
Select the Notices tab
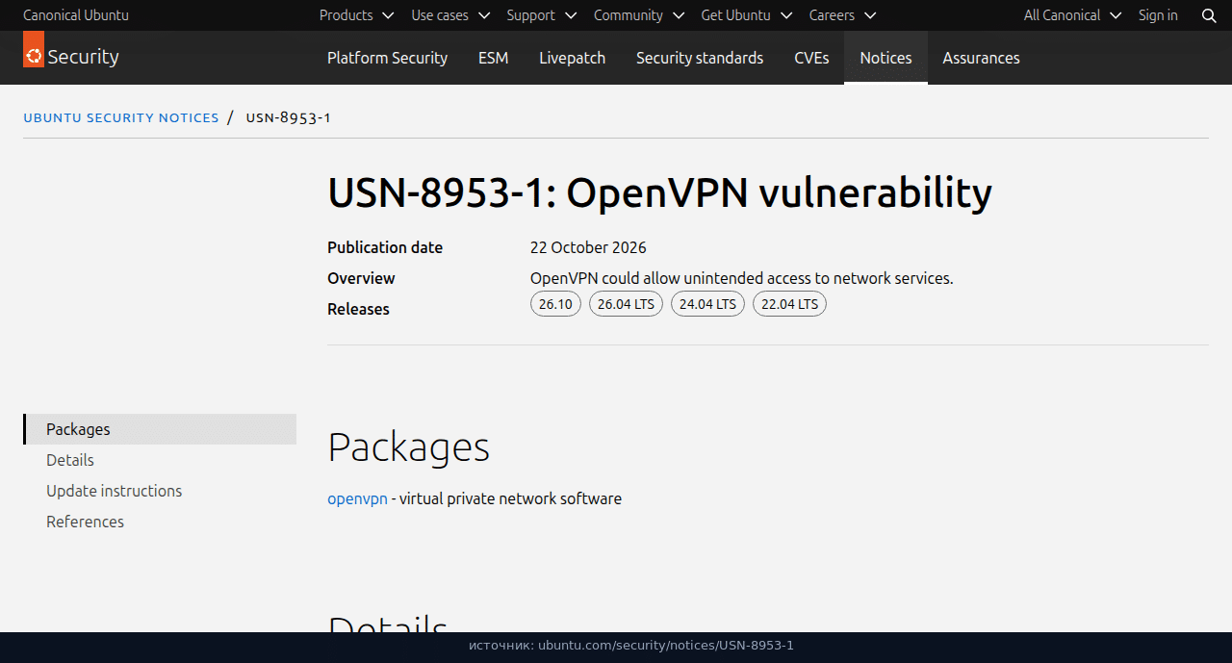[885, 58]
